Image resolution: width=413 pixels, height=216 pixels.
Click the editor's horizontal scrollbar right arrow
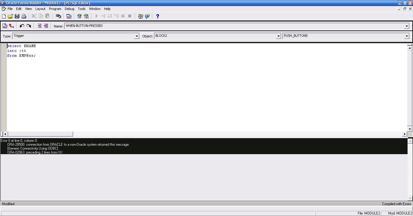(x=405, y=134)
